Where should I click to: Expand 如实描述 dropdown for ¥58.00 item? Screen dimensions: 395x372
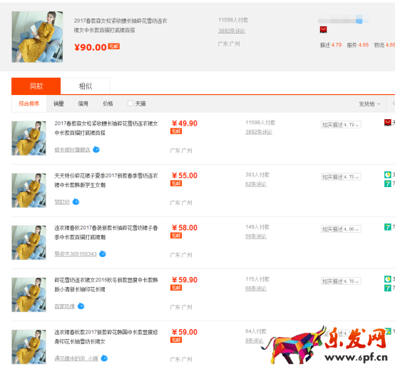(341, 229)
